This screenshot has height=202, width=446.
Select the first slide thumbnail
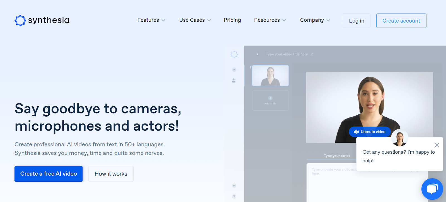click(270, 76)
